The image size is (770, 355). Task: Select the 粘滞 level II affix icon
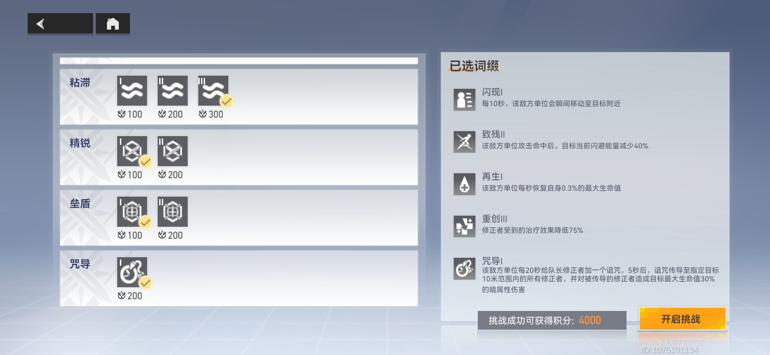172,91
